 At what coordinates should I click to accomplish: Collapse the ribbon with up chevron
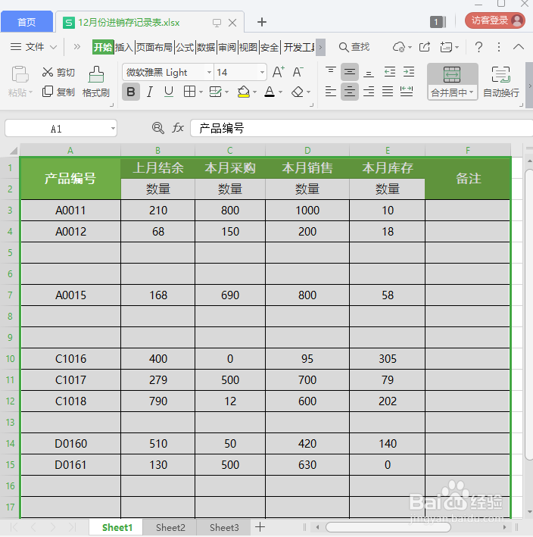(519, 47)
